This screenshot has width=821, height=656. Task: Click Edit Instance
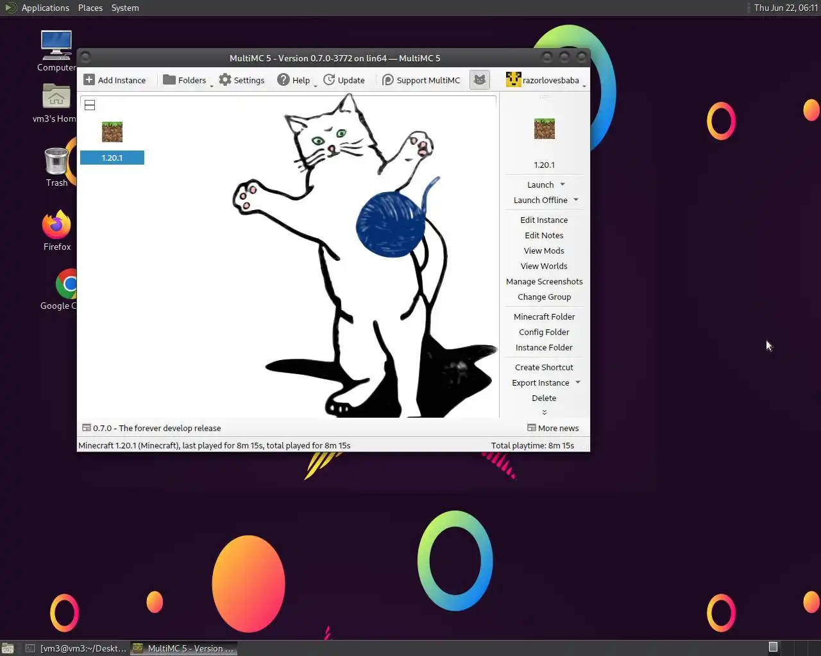pyautogui.click(x=544, y=220)
